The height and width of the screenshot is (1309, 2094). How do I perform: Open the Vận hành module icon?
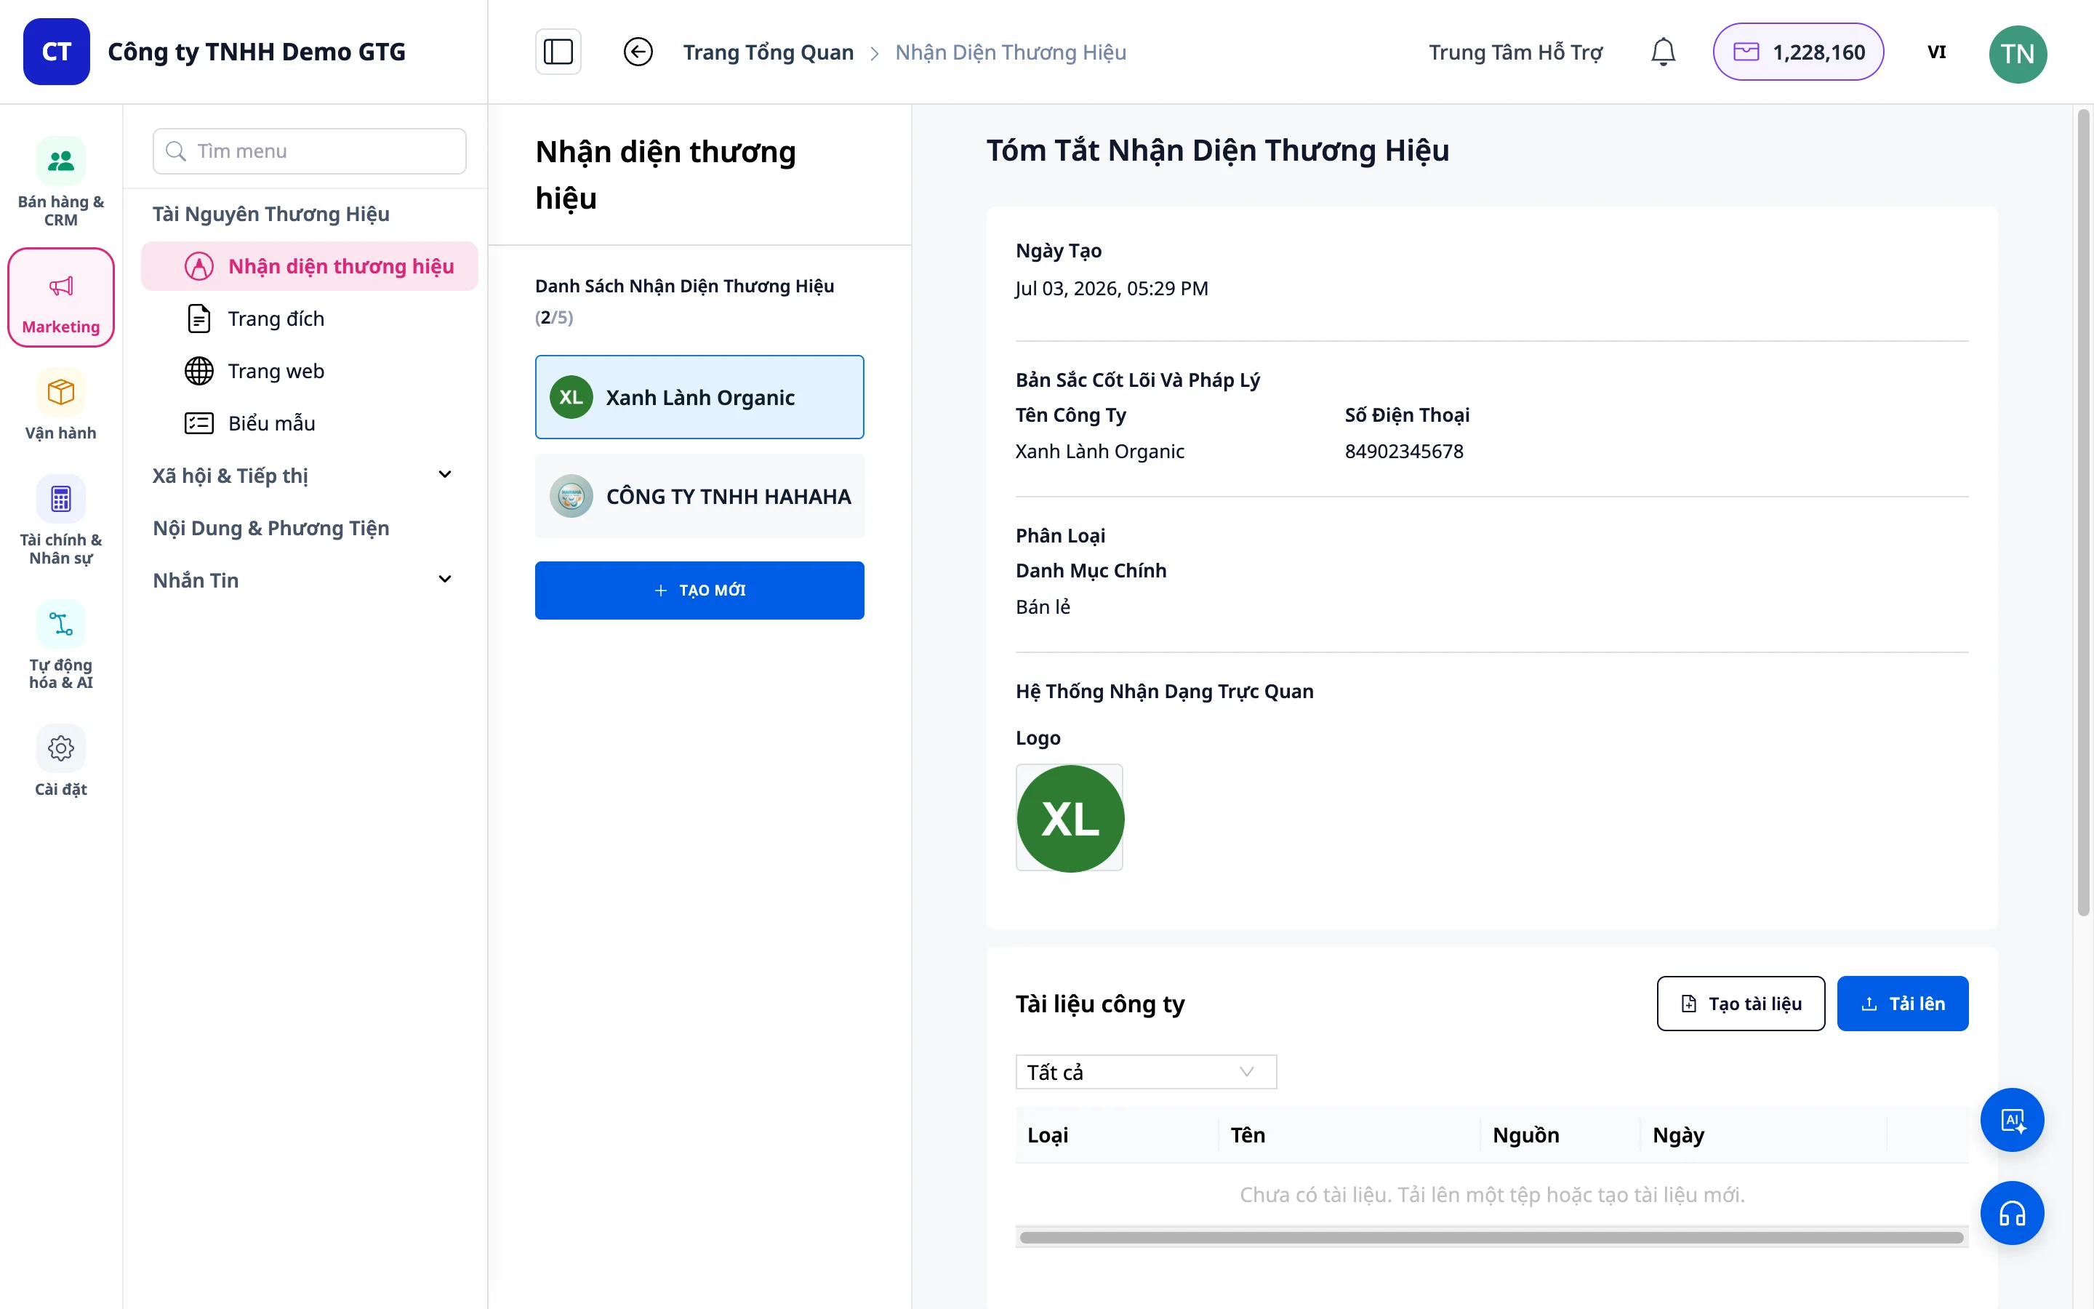(x=60, y=404)
